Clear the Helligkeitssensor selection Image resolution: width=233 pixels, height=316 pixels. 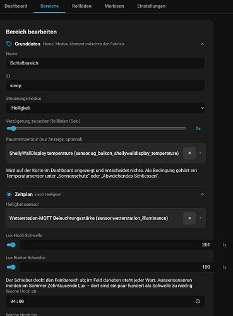click(x=189, y=218)
